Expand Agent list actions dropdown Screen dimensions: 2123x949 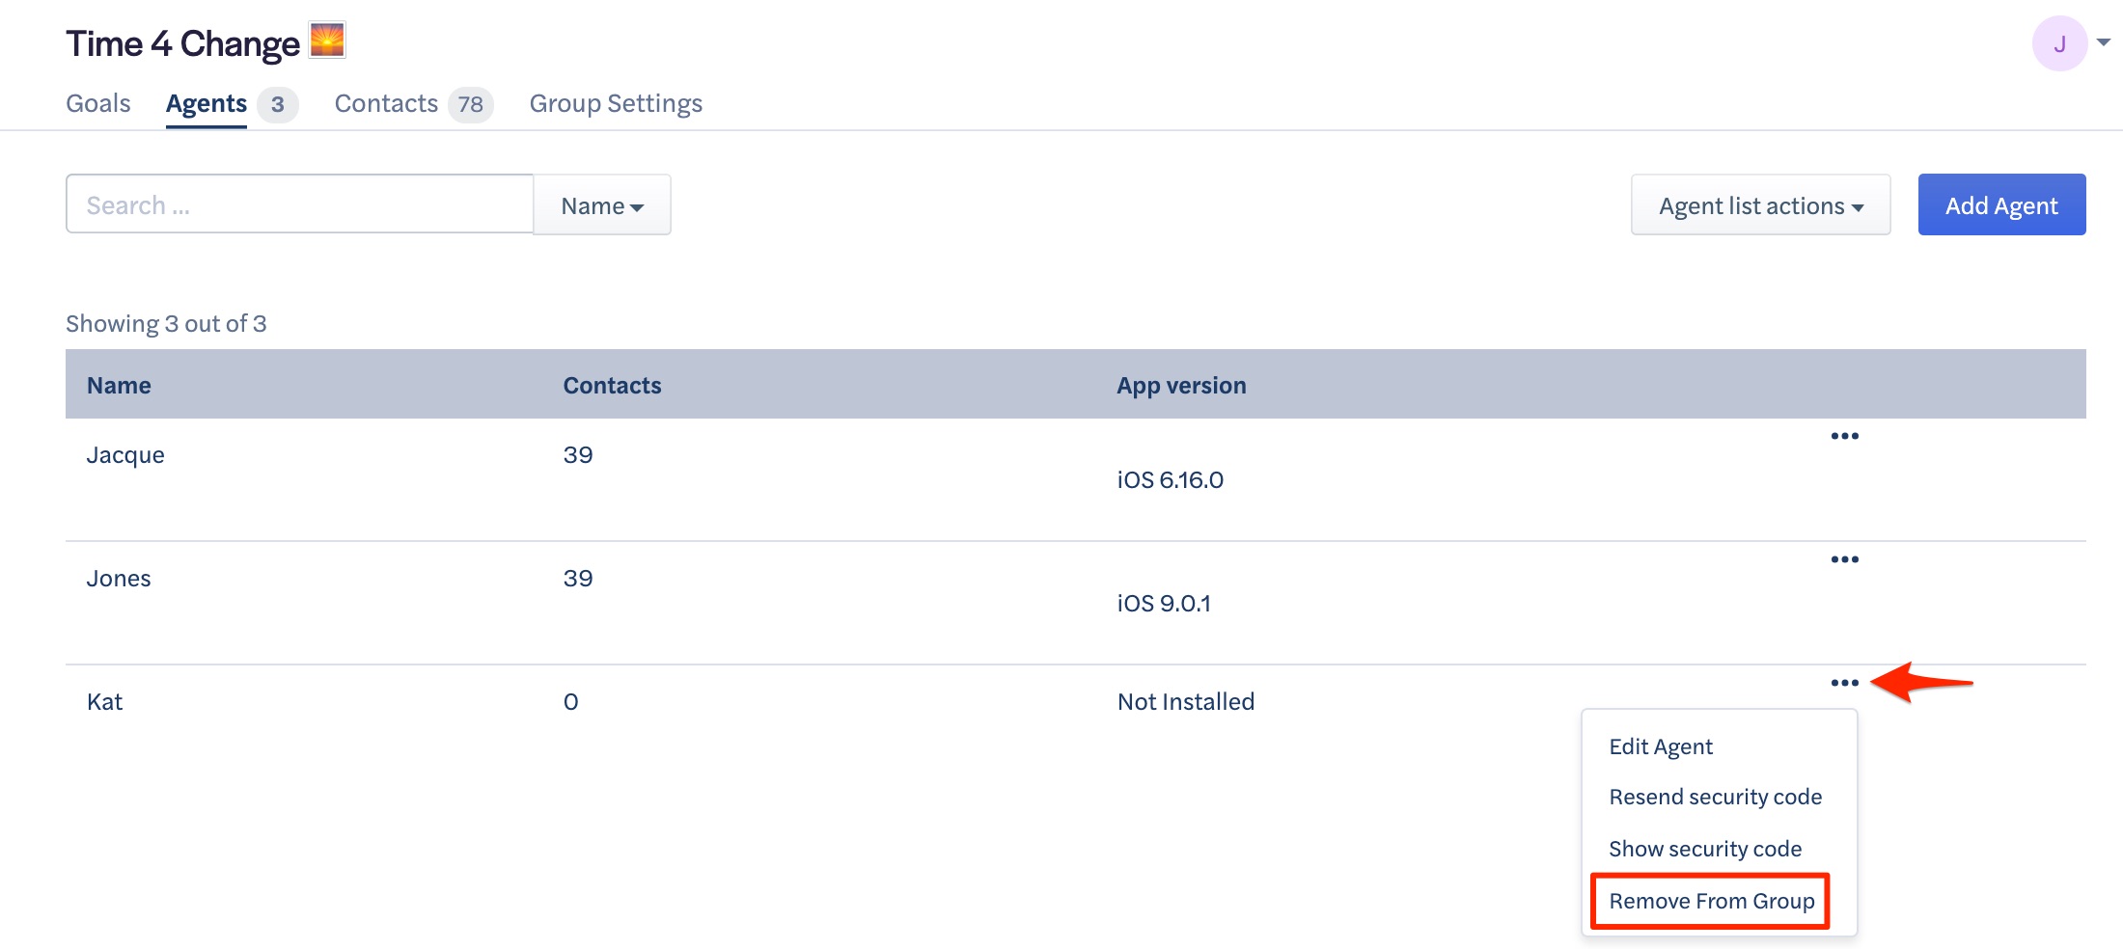click(1760, 205)
